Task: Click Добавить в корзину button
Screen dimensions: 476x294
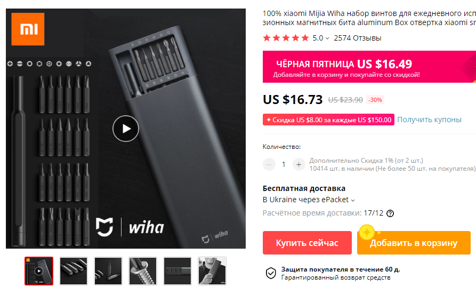Action: (414, 243)
